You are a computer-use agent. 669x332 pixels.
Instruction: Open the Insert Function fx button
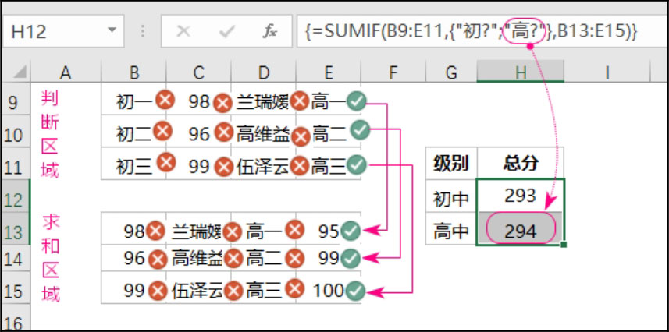(270, 31)
